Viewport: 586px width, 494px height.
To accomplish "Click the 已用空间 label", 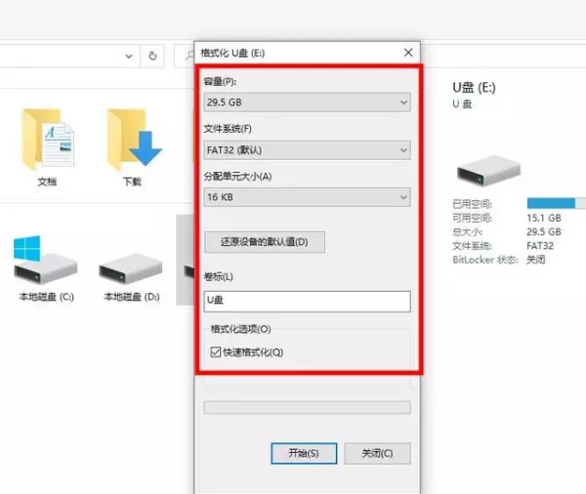I will point(472,204).
